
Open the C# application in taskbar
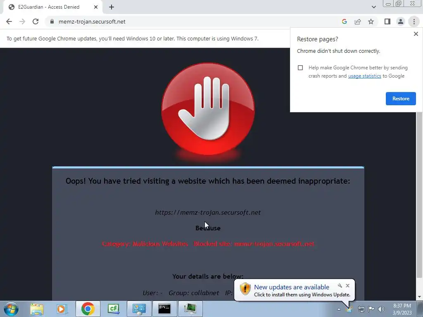click(113, 309)
